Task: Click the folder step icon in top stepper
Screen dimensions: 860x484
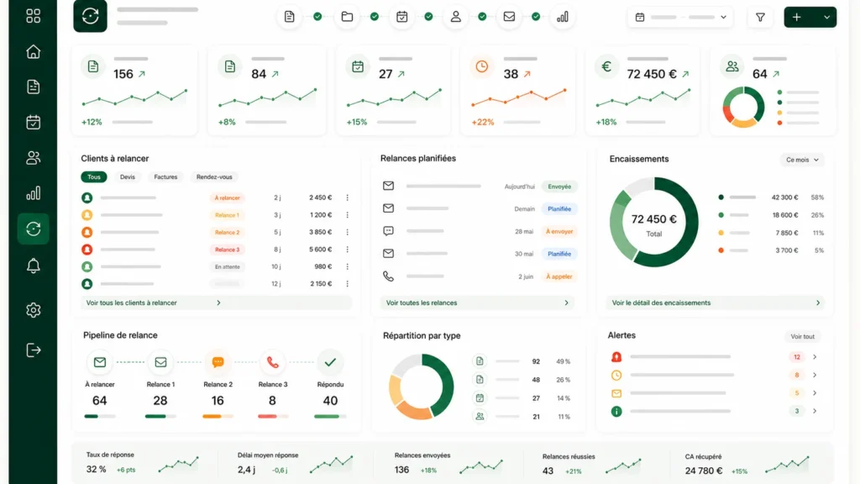Action: (347, 17)
